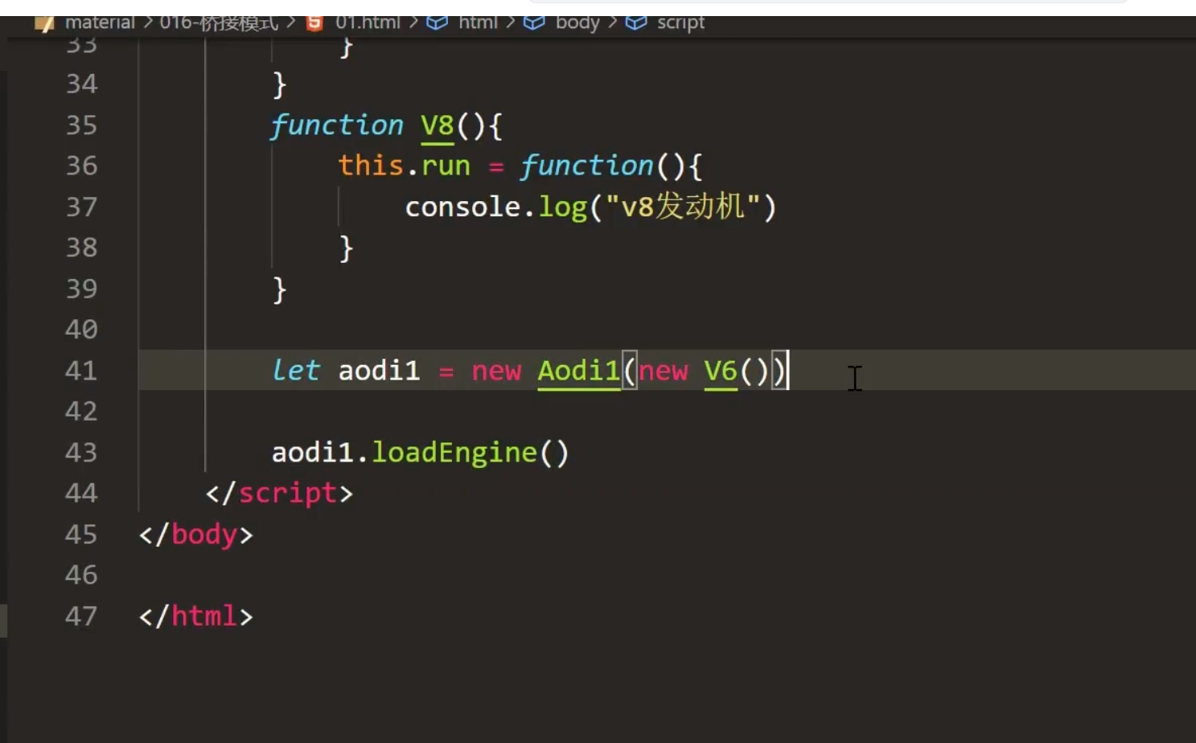This screenshot has height=743, width=1196.
Task: Select the body symbol breadcrumb
Action: 577,23
